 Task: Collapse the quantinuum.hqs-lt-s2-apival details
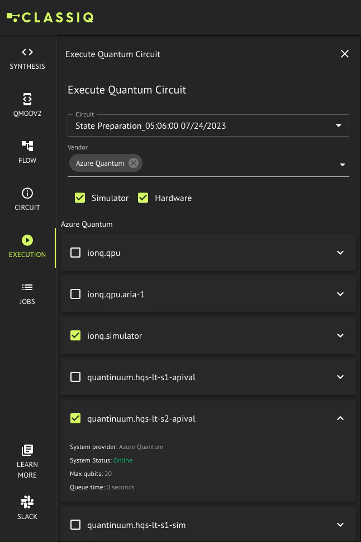click(x=340, y=418)
